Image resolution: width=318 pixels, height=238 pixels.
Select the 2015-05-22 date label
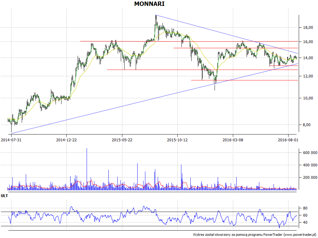(x=122, y=140)
